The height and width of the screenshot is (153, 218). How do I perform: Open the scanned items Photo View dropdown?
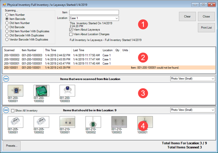tap(192, 79)
